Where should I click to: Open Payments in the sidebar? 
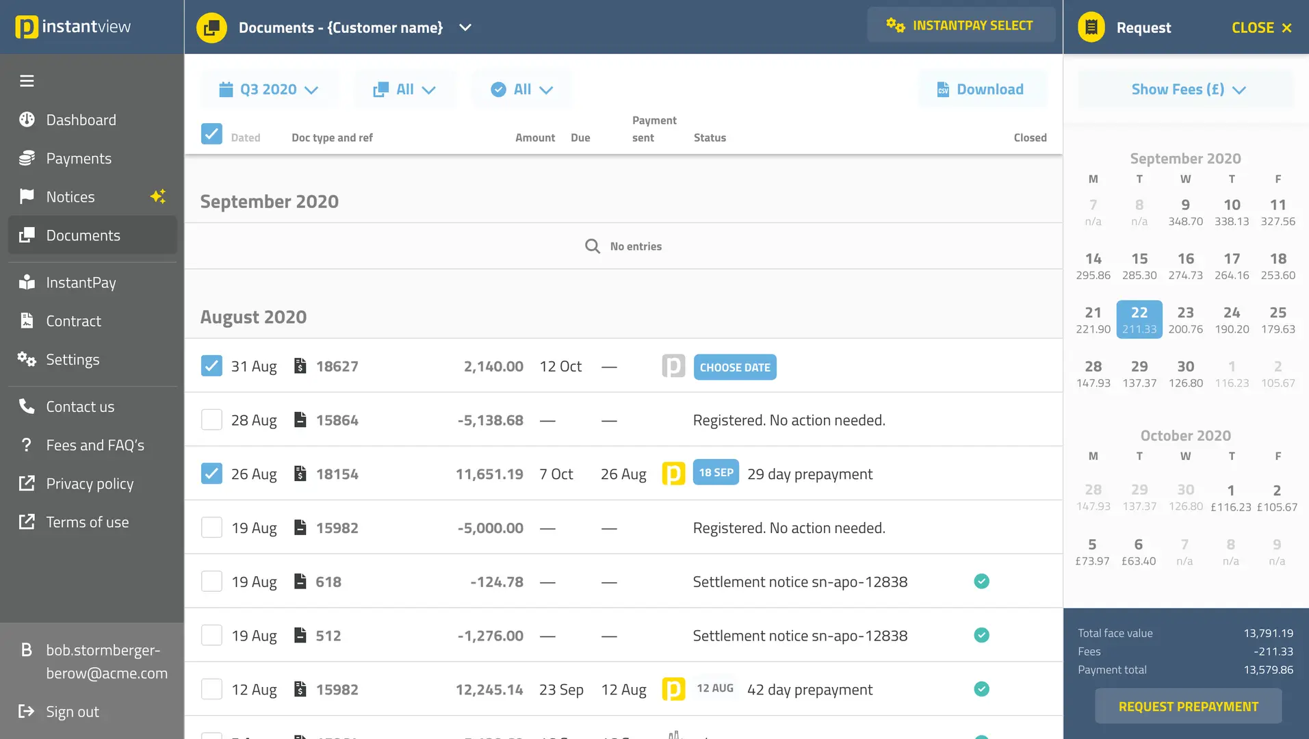79,159
